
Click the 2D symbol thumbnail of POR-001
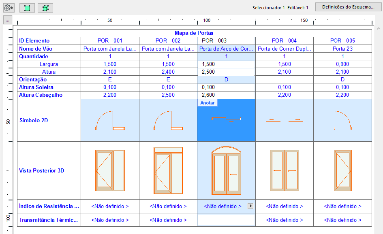(x=109, y=120)
